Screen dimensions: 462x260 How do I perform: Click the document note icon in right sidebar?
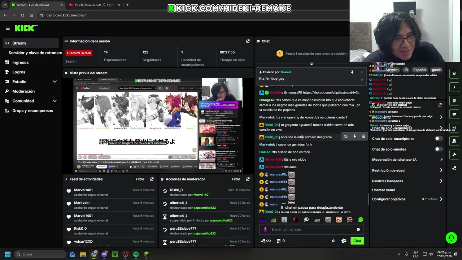(x=454, y=100)
